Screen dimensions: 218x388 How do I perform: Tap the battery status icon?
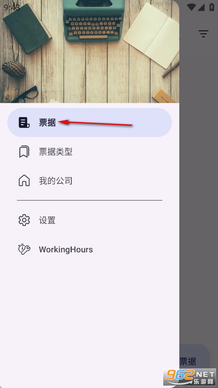(x=212, y=7)
